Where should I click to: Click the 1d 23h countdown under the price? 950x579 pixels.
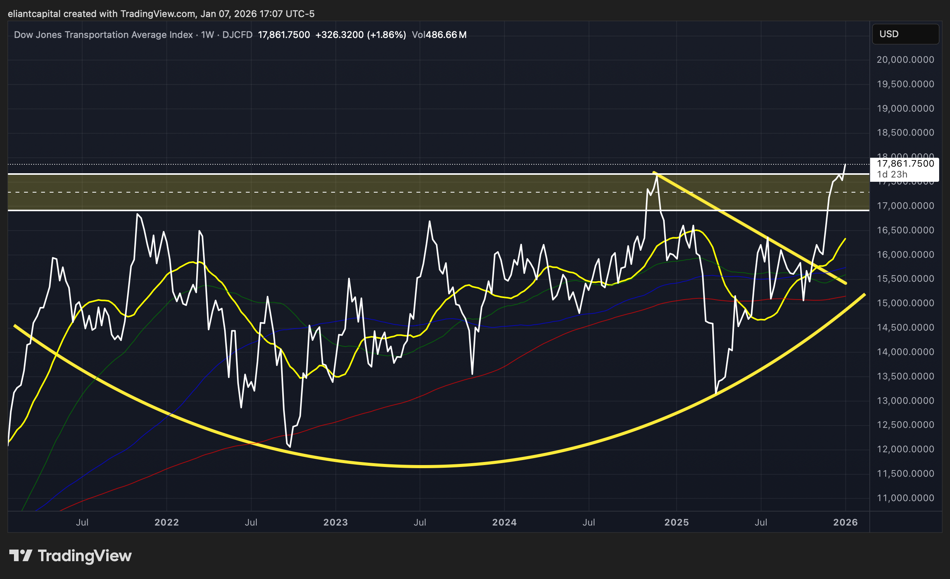coord(892,175)
